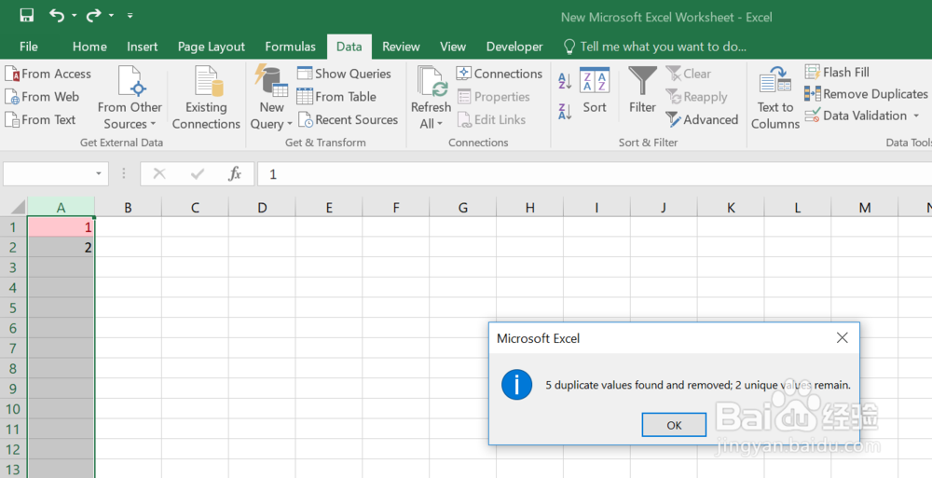
Task: Switch to the View tab
Action: 452,47
